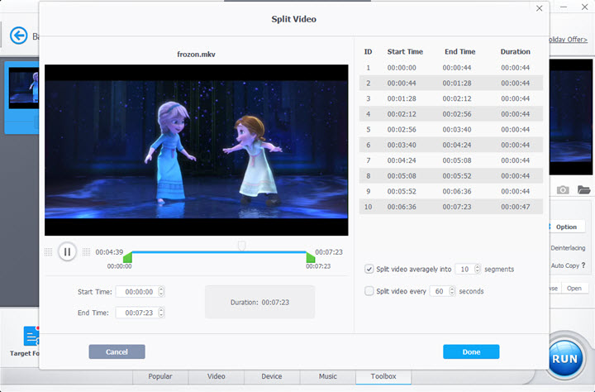The width and height of the screenshot is (595, 392).
Task: Select the green start trim marker
Action: 127,258
